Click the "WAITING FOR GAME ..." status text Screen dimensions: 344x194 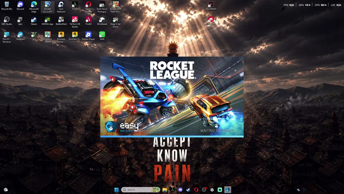tap(219, 131)
